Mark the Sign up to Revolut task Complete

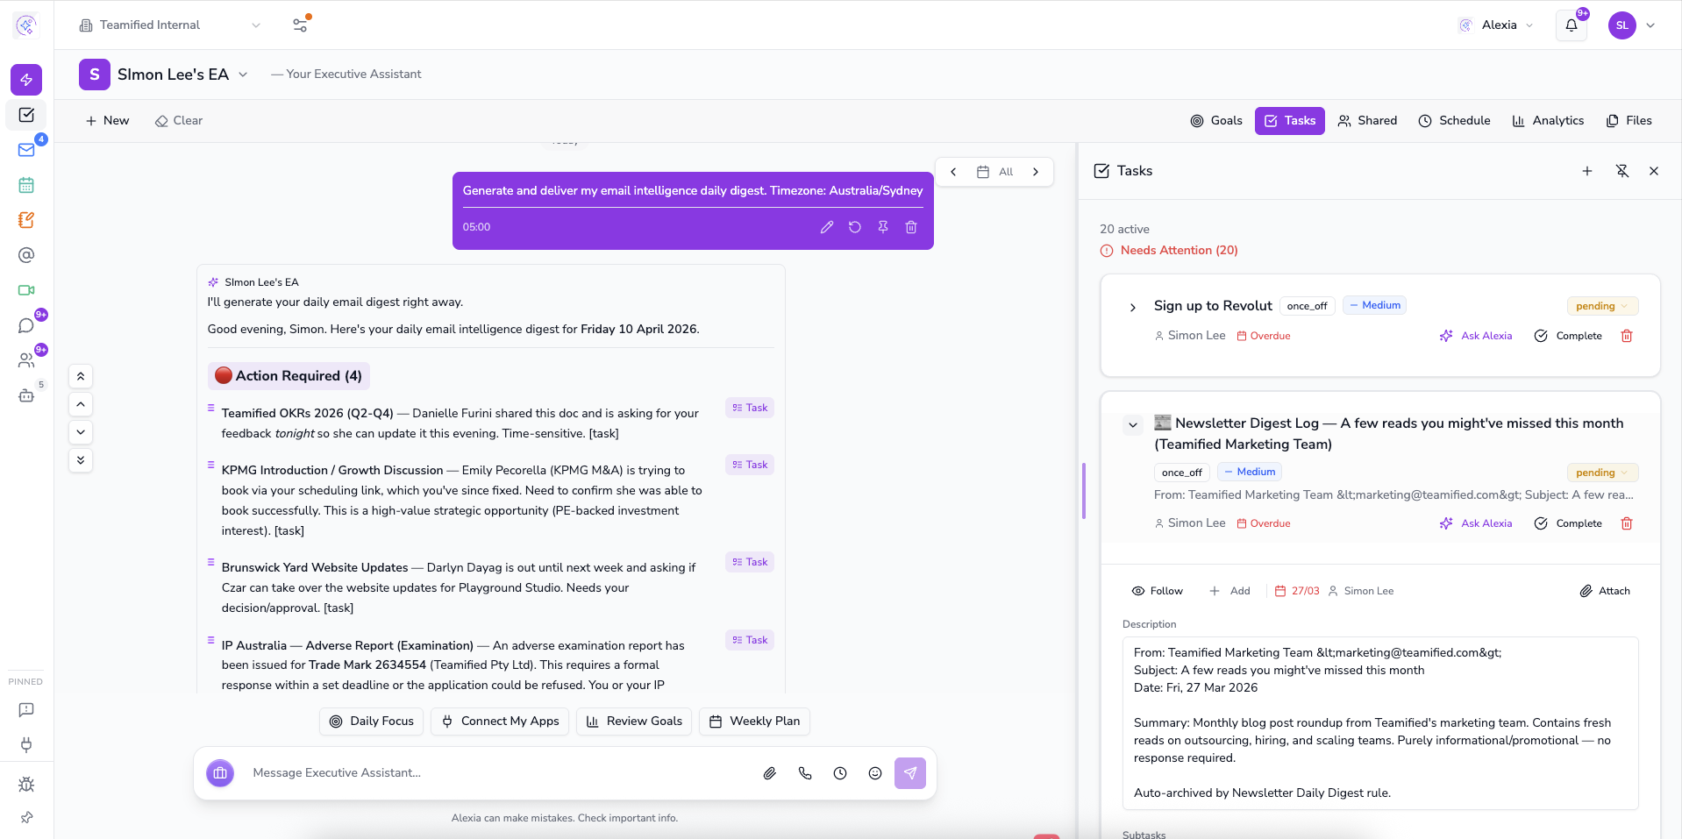coord(1569,336)
